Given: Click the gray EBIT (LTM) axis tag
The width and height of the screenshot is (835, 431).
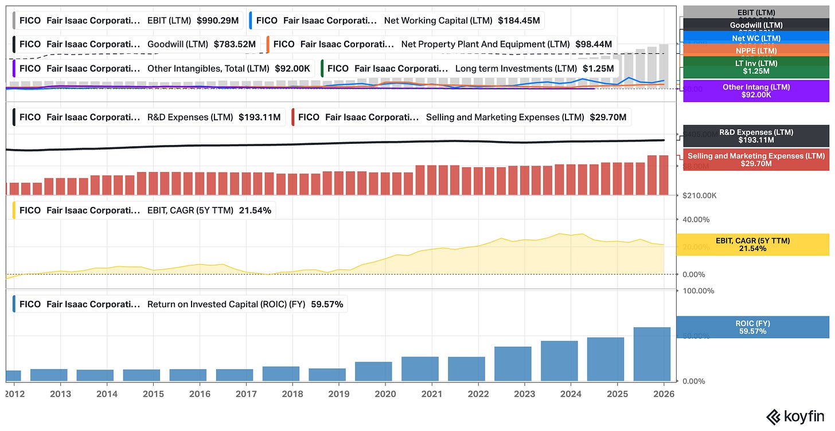Looking at the screenshot, I should pyautogui.click(x=756, y=12).
